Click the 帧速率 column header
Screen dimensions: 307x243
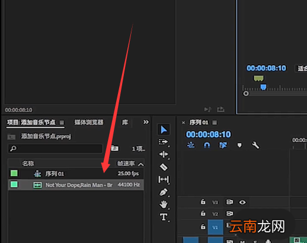[126, 164]
